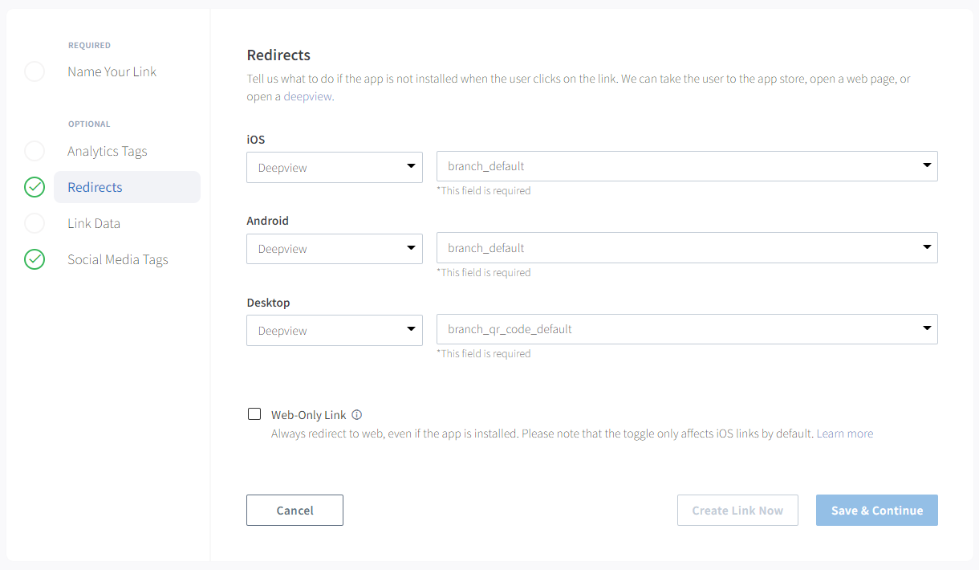Click the Web-Only Link info icon

(x=357, y=415)
